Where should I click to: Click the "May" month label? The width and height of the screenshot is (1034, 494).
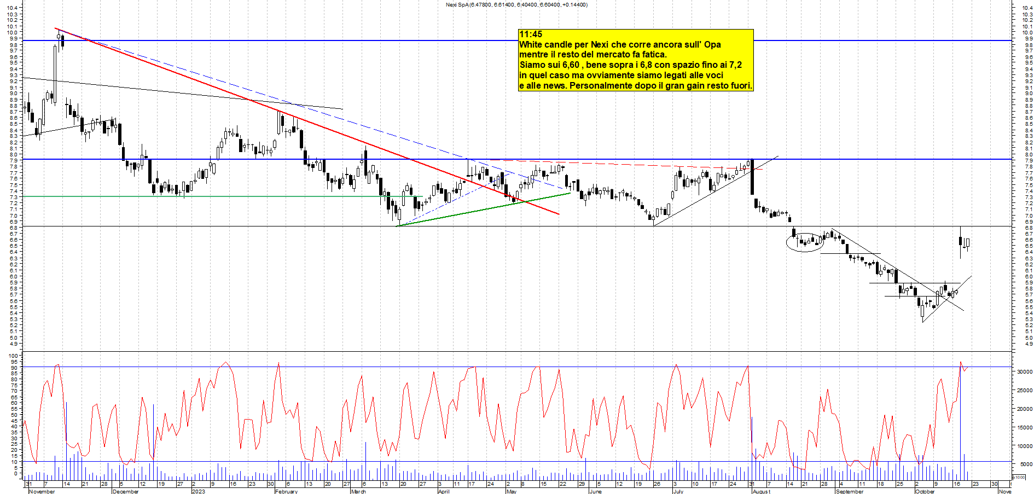[x=512, y=491]
